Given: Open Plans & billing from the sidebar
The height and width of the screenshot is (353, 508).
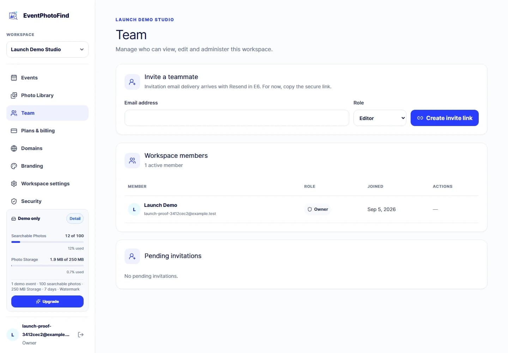Looking at the screenshot, I should pos(47,131).
